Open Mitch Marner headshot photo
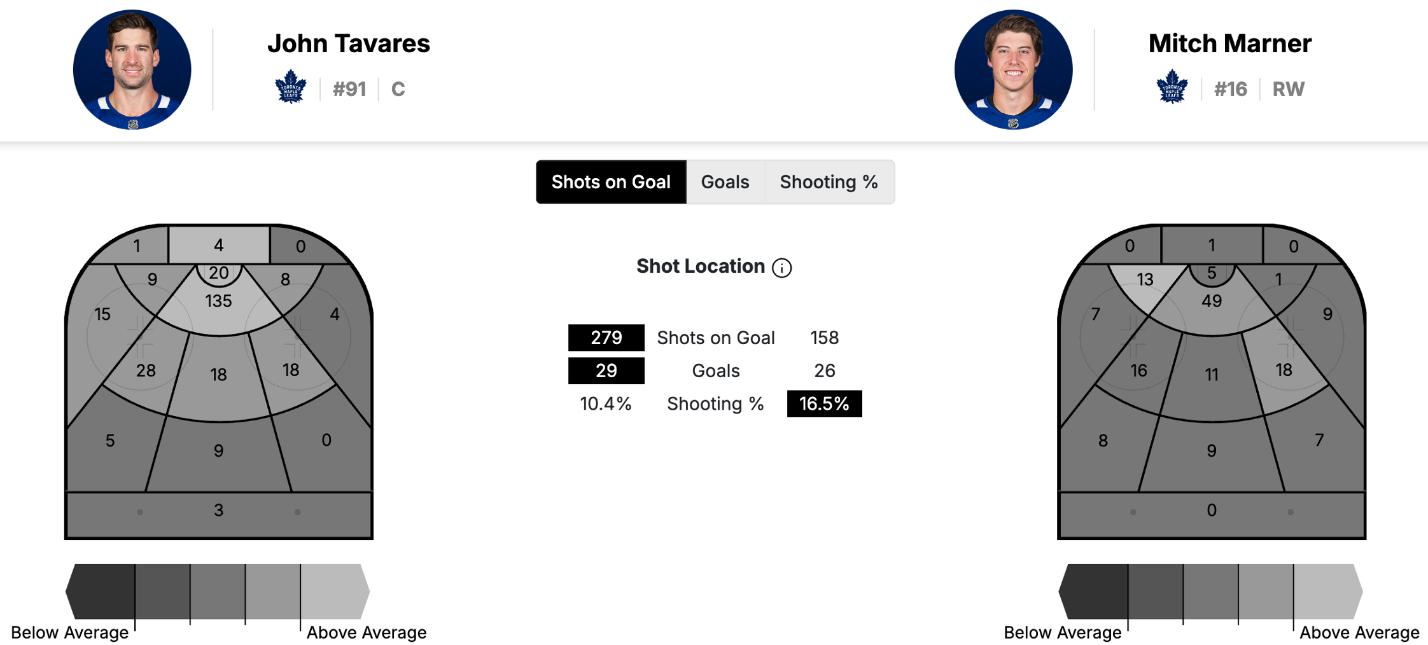The width and height of the screenshot is (1428, 645). (x=1013, y=69)
